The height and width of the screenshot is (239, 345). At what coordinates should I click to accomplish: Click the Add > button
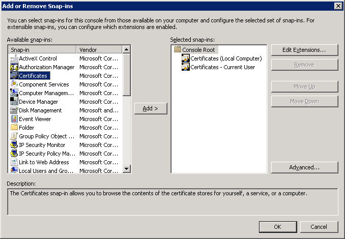pyautogui.click(x=151, y=108)
